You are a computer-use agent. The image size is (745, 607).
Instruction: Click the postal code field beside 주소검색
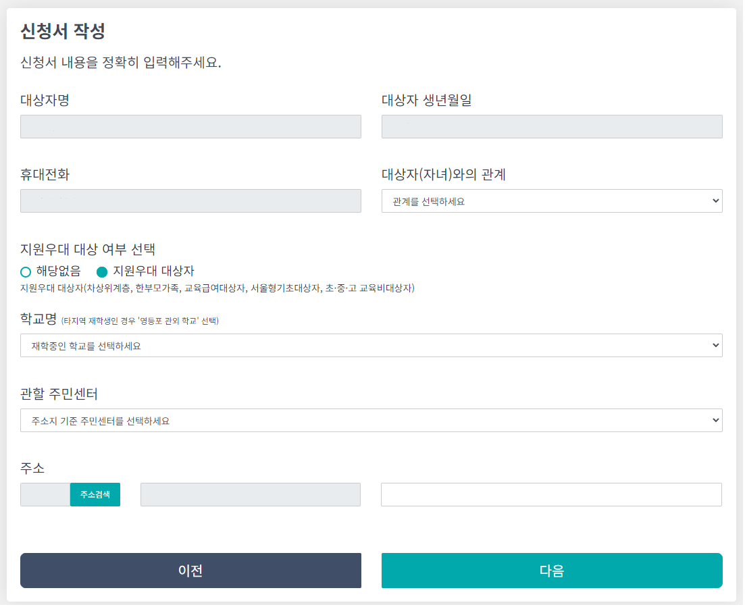tap(46, 496)
